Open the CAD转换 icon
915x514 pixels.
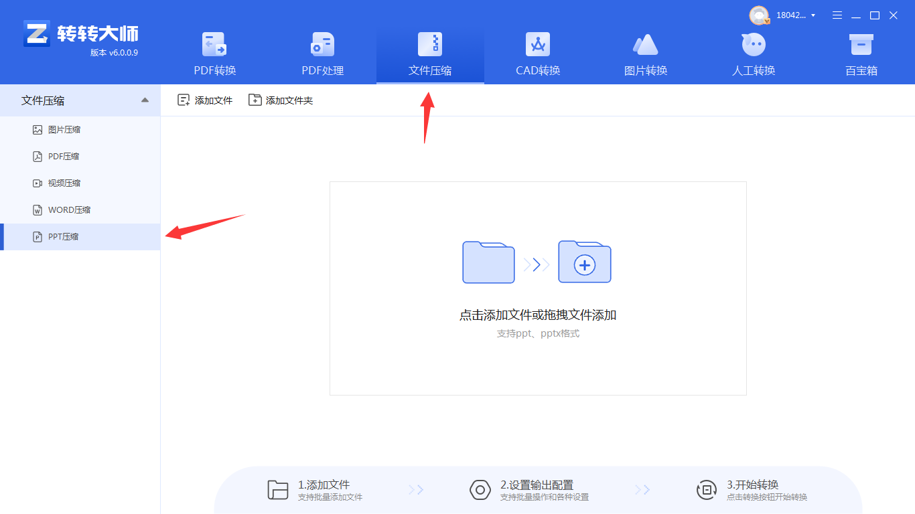coord(538,44)
